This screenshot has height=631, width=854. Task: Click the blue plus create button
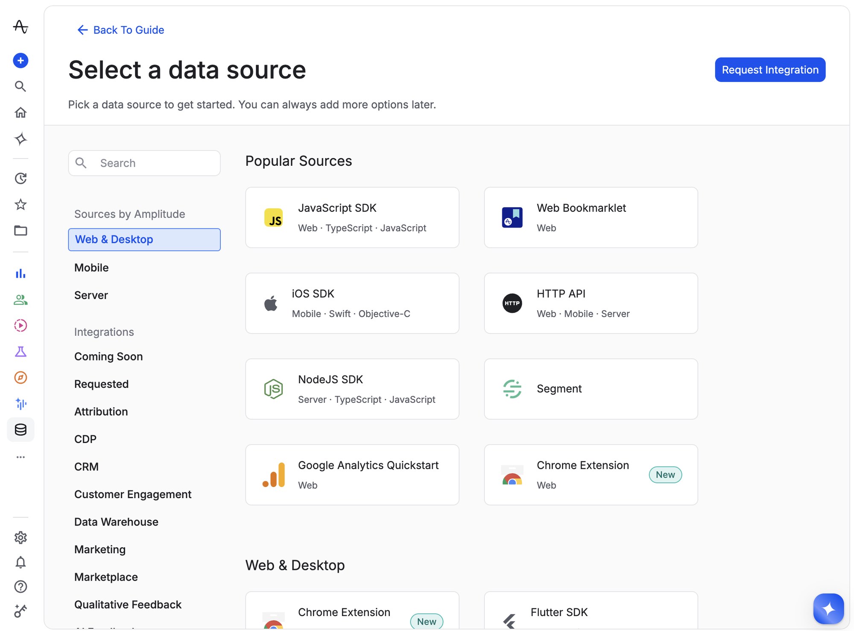pos(20,61)
